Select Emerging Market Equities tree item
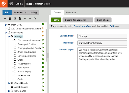The width and height of the screenshot is (129, 93). pyautogui.click(x=29, y=48)
